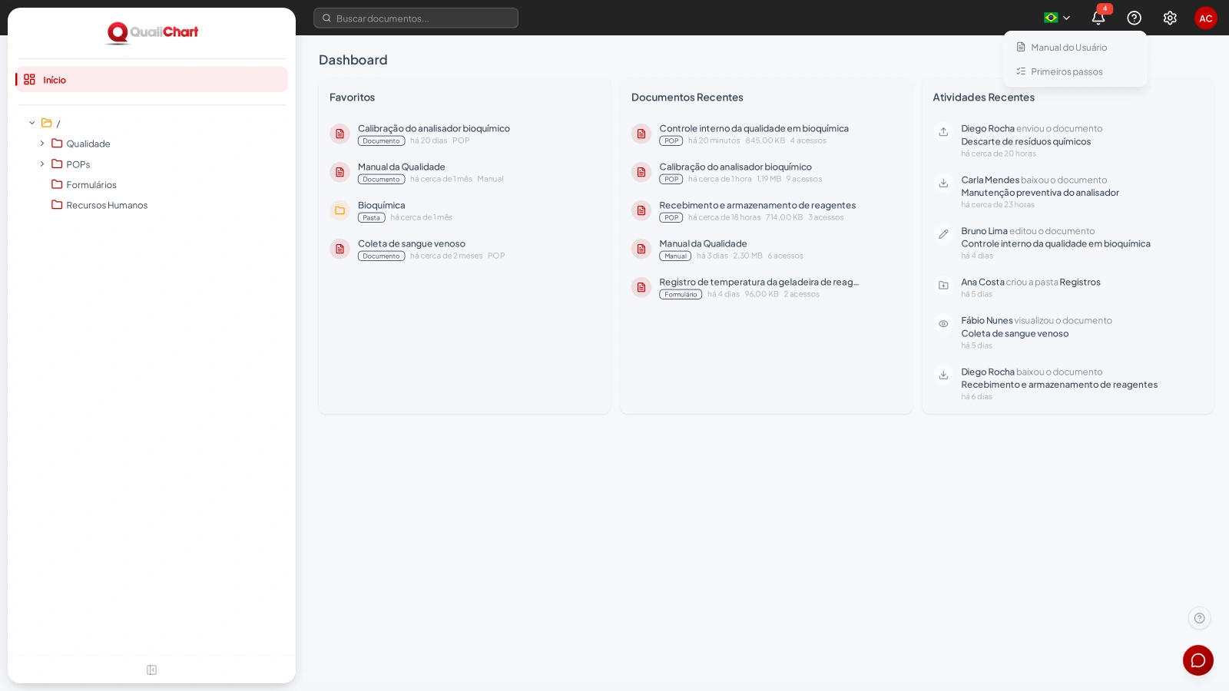Collapse the root folder chevron

pos(32,123)
